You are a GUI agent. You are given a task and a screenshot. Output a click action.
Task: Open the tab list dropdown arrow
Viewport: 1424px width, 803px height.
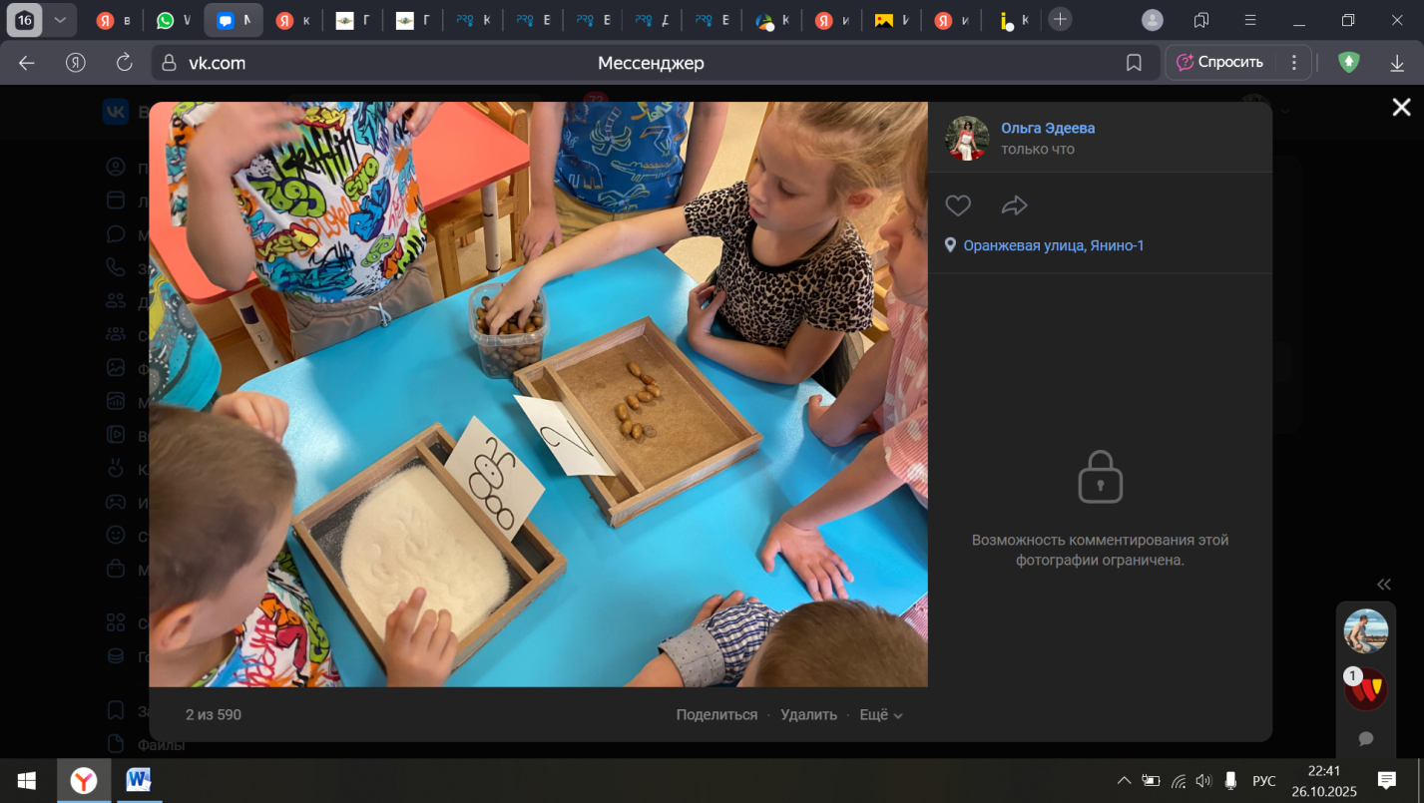click(60, 20)
